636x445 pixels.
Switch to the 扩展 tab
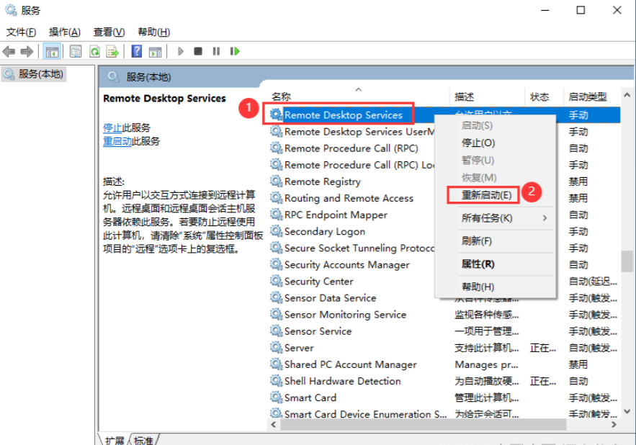click(x=115, y=440)
